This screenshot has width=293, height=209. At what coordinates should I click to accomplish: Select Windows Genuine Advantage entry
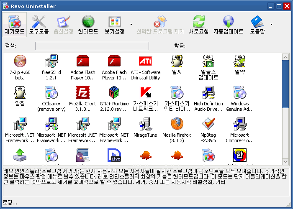[x=239, y=99]
